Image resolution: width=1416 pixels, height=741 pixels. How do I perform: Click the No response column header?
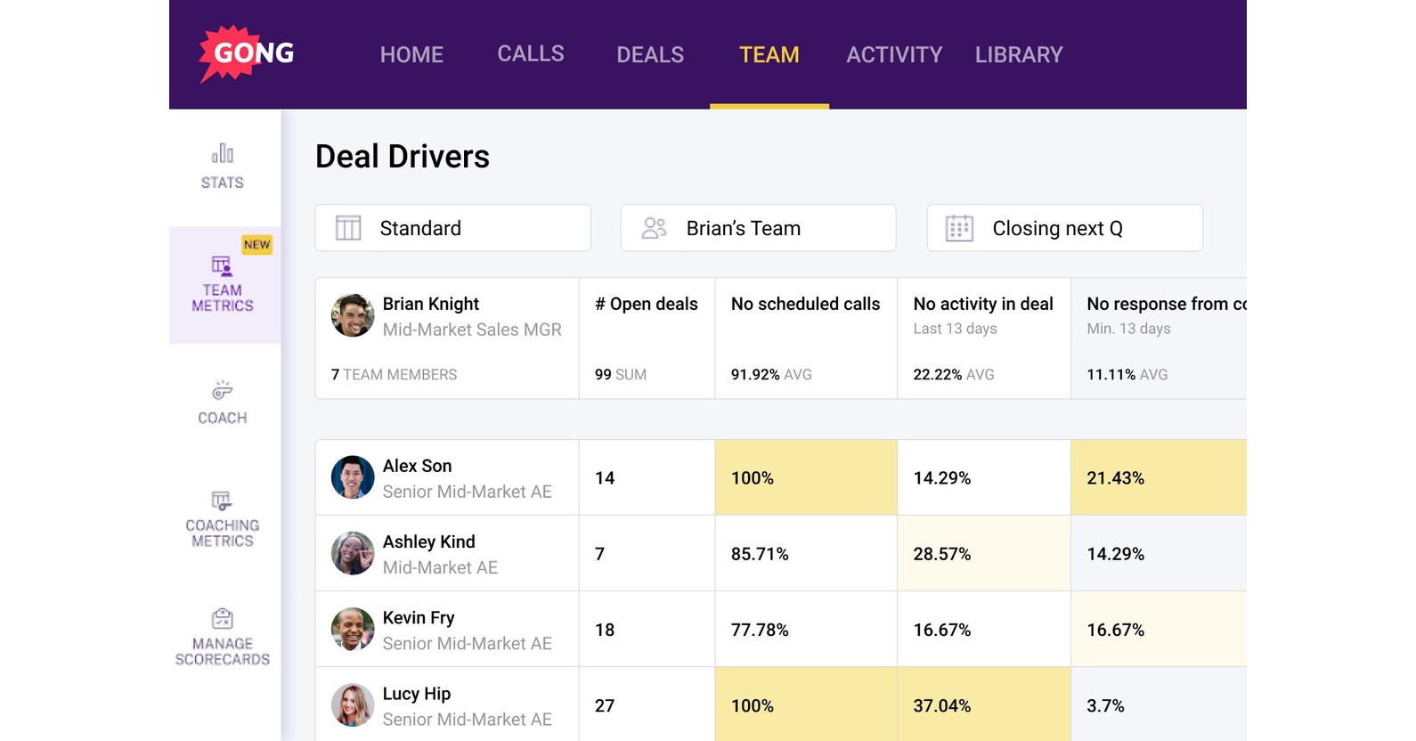tap(1167, 304)
